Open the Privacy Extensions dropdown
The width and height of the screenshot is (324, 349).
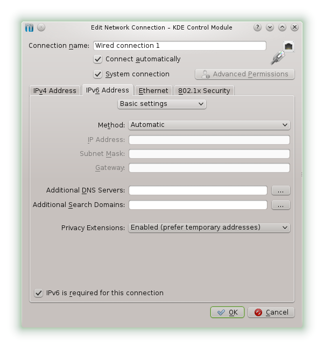point(209,227)
